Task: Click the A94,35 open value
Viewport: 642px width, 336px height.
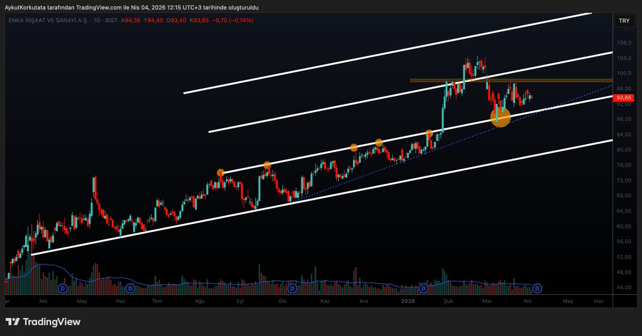Action: [131, 20]
